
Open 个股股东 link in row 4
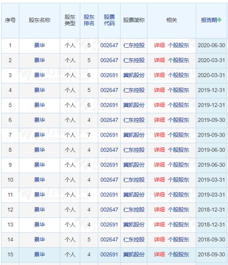tap(179, 90)
